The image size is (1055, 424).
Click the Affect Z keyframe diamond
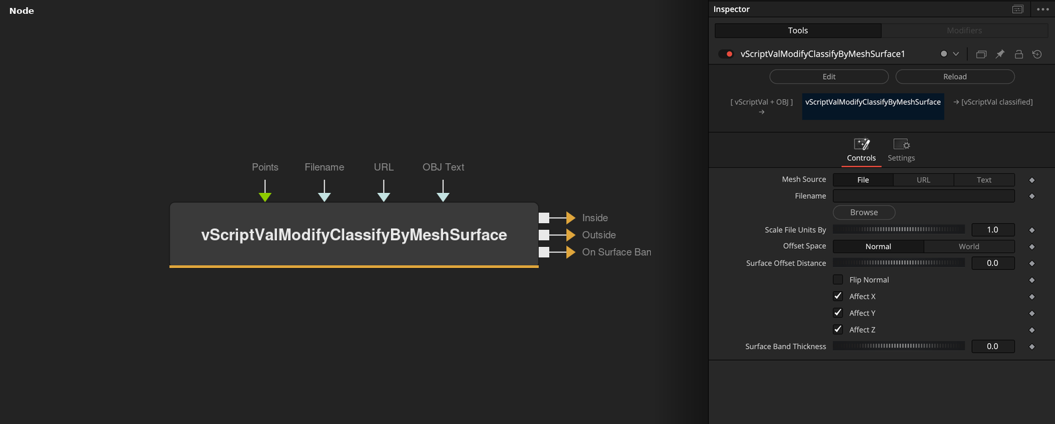(1032, 330)
